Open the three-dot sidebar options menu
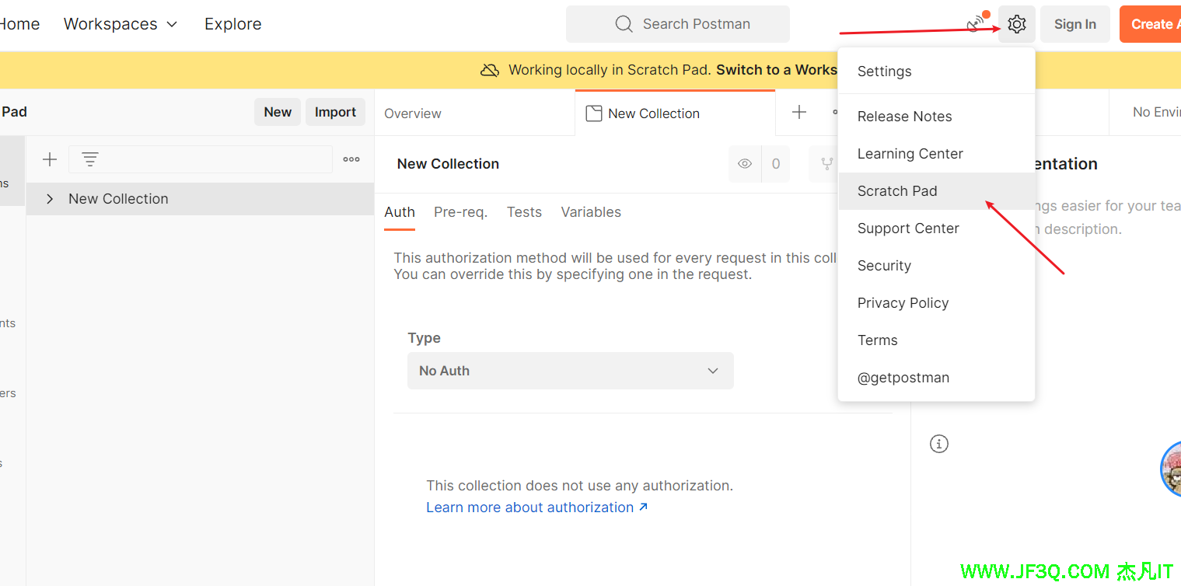Viewport: 1181px width, 586px height. (351, 159)
